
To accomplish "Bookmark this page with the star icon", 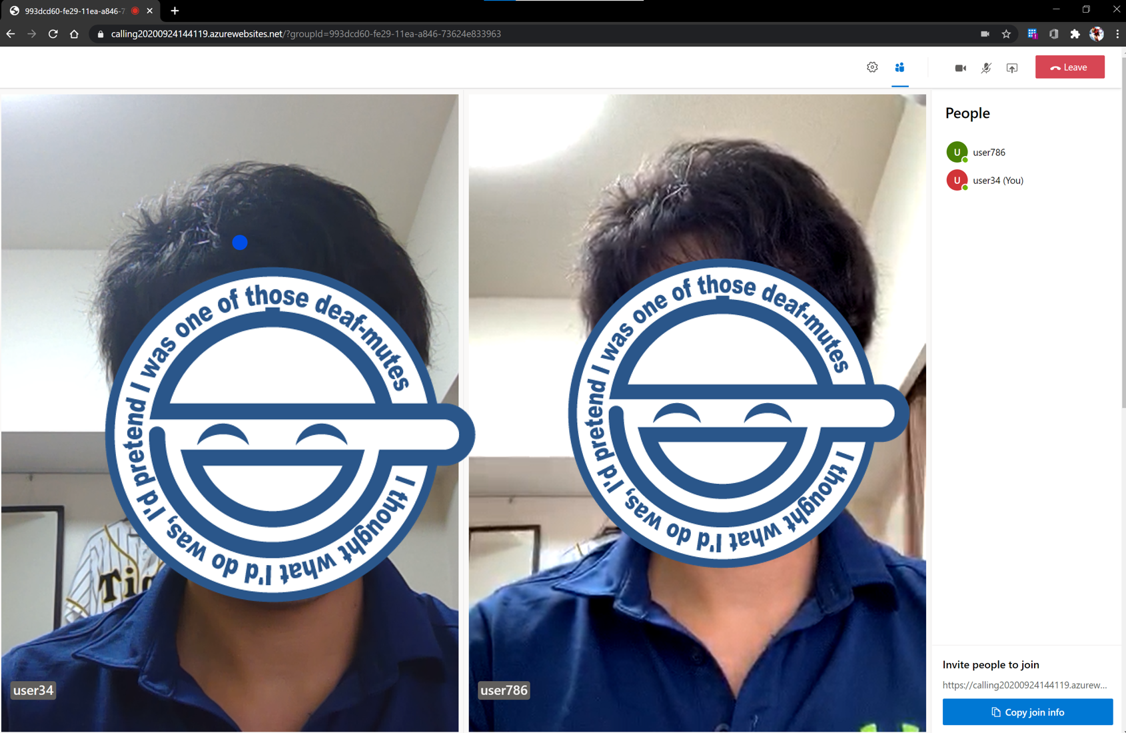I will tap(1007, 34).
